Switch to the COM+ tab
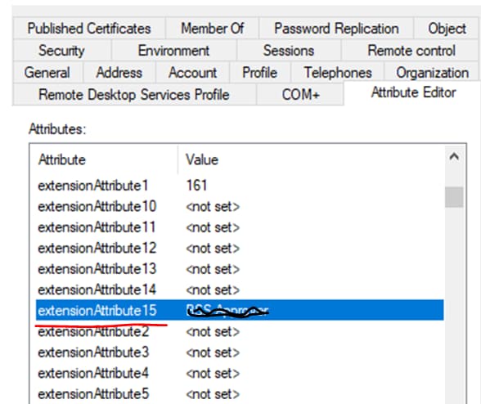481x404 pixels. (x=301, y=95)
